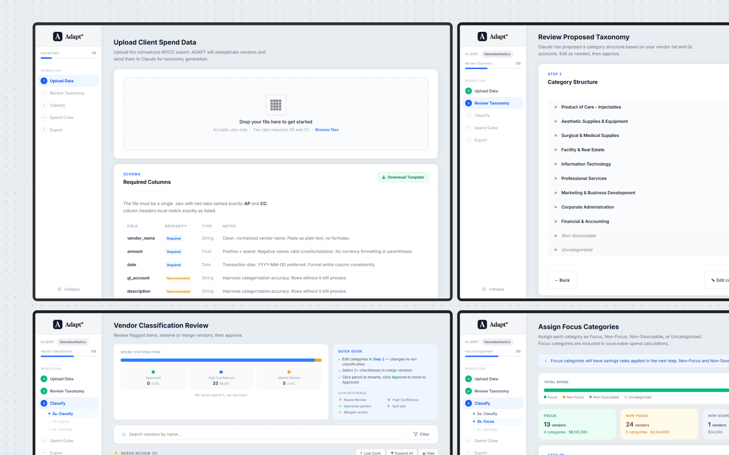Image resolution: width=729 pixels, height=455 pixels.
Task: Click Adapt logo in Review Proposed Taxonomy panel
Action: 493,36
